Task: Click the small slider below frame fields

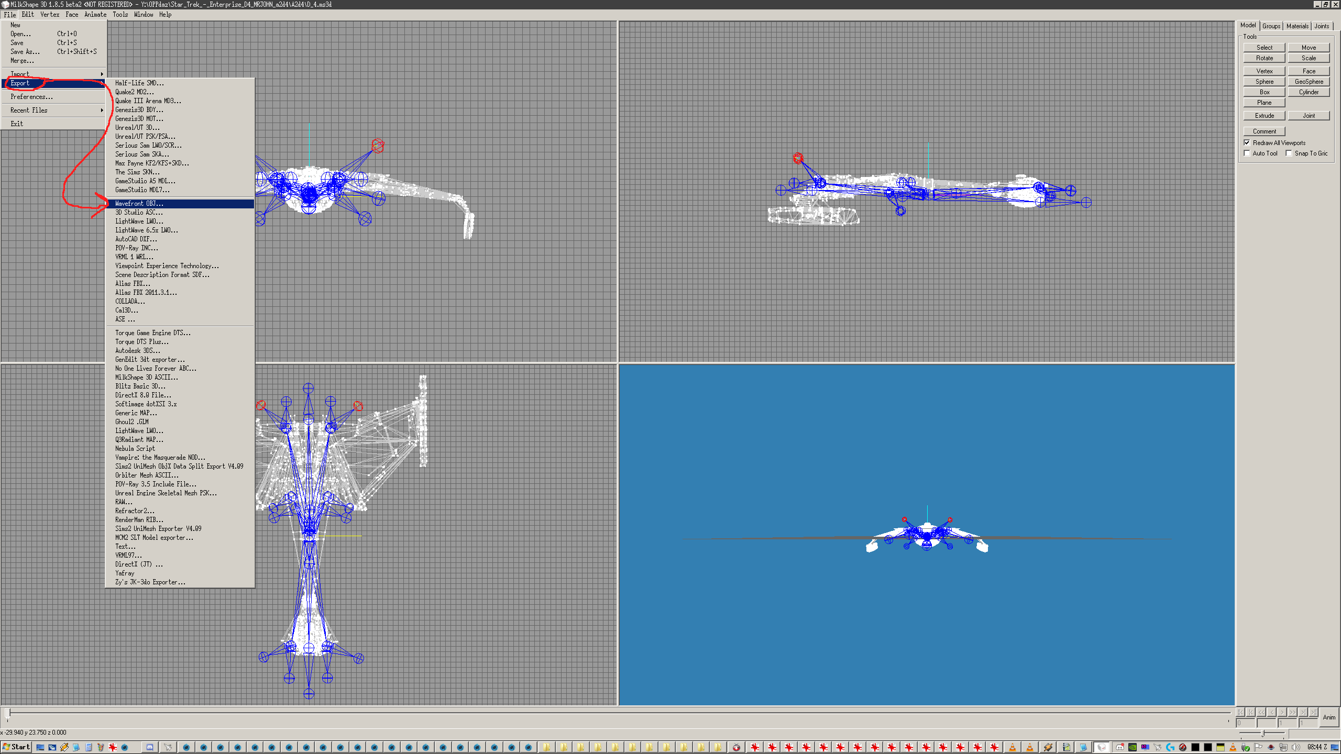Action: [x=1262, y=733]
